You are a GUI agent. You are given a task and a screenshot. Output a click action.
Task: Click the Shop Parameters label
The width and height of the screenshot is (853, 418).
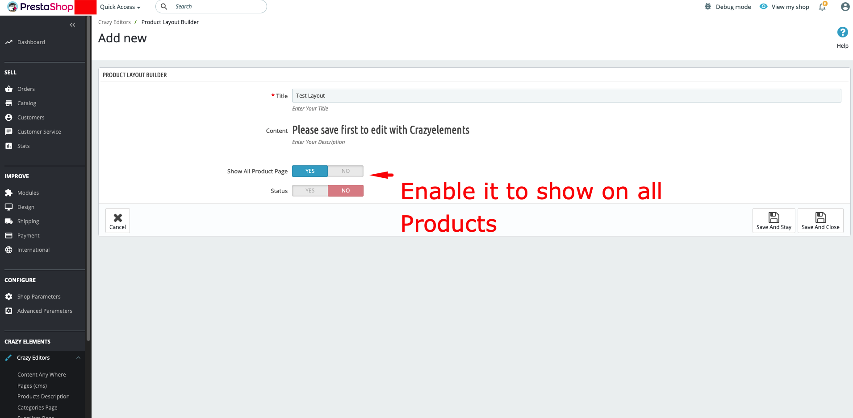[39, 297]
